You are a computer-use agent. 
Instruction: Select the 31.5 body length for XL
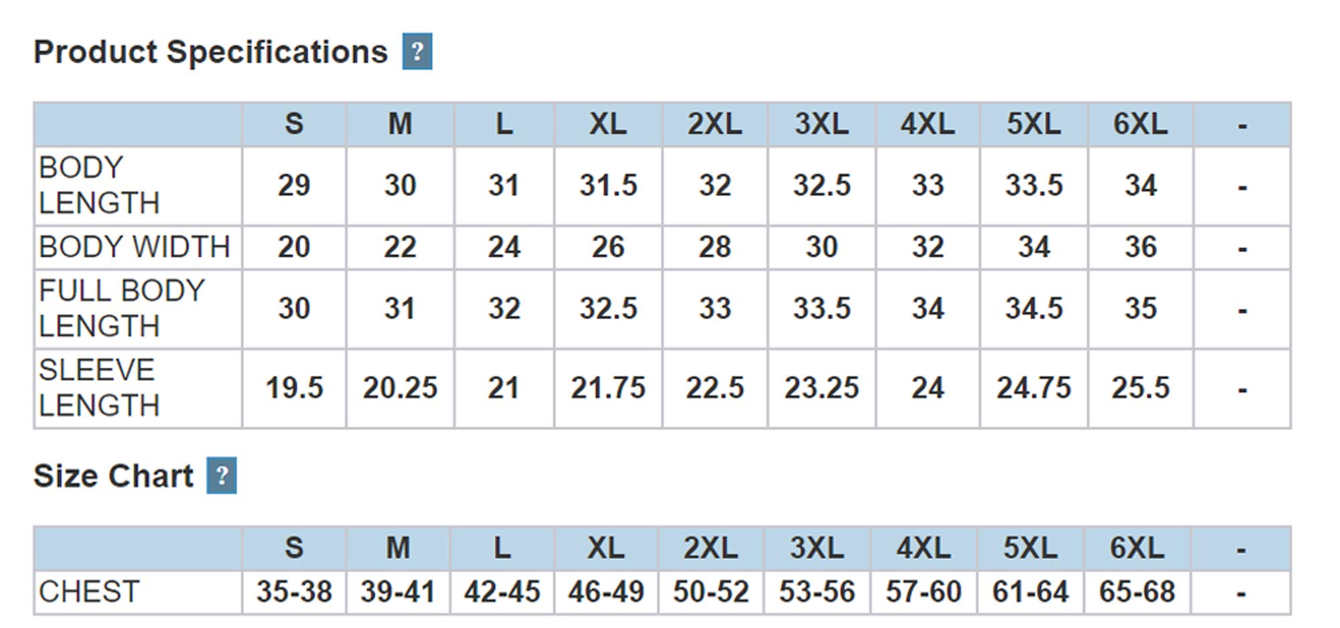(608, 186)
